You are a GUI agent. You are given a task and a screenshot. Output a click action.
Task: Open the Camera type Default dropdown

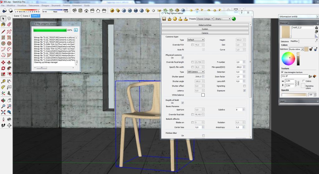click(196, 40)
